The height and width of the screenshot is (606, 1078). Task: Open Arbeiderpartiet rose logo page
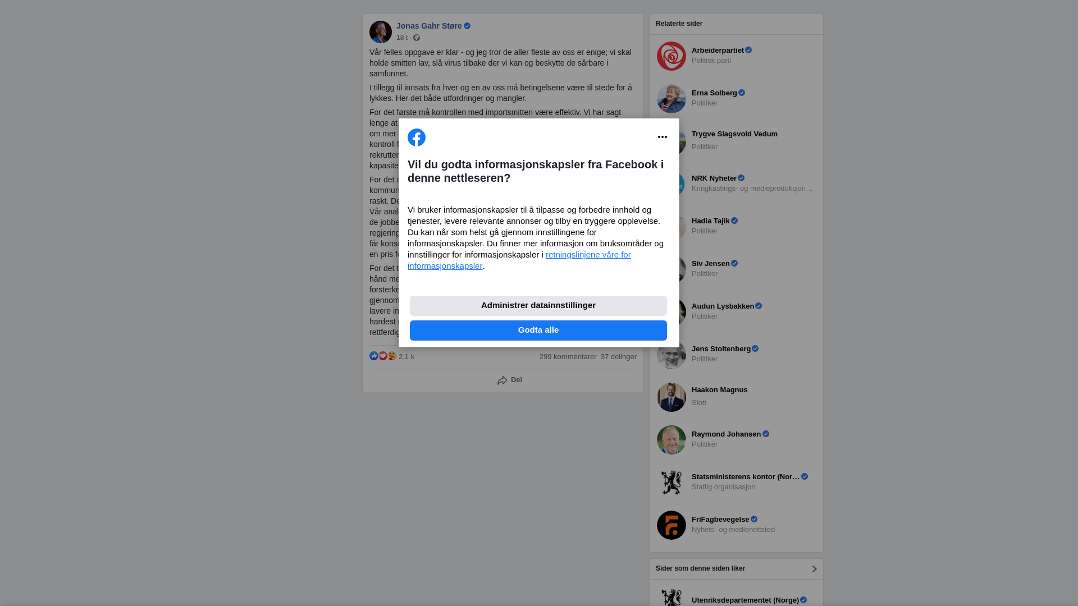672,56
